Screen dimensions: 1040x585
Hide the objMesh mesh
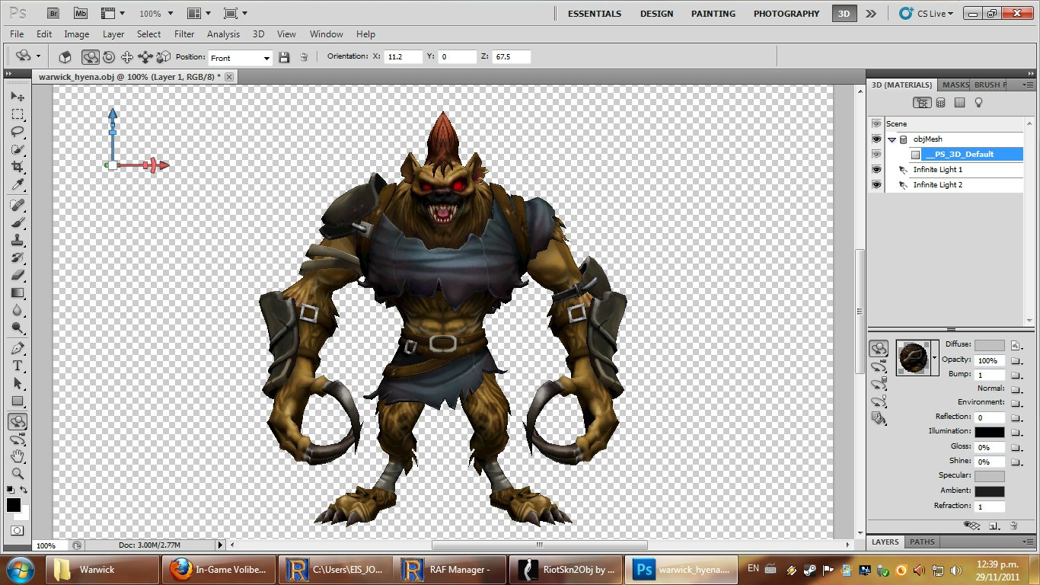pos(876,139)
